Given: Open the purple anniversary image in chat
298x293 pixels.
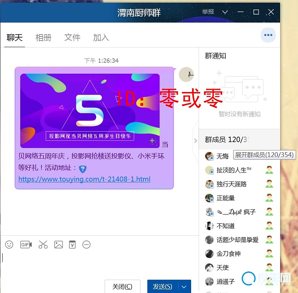Looking at the screenshot, I should (90, 111).
